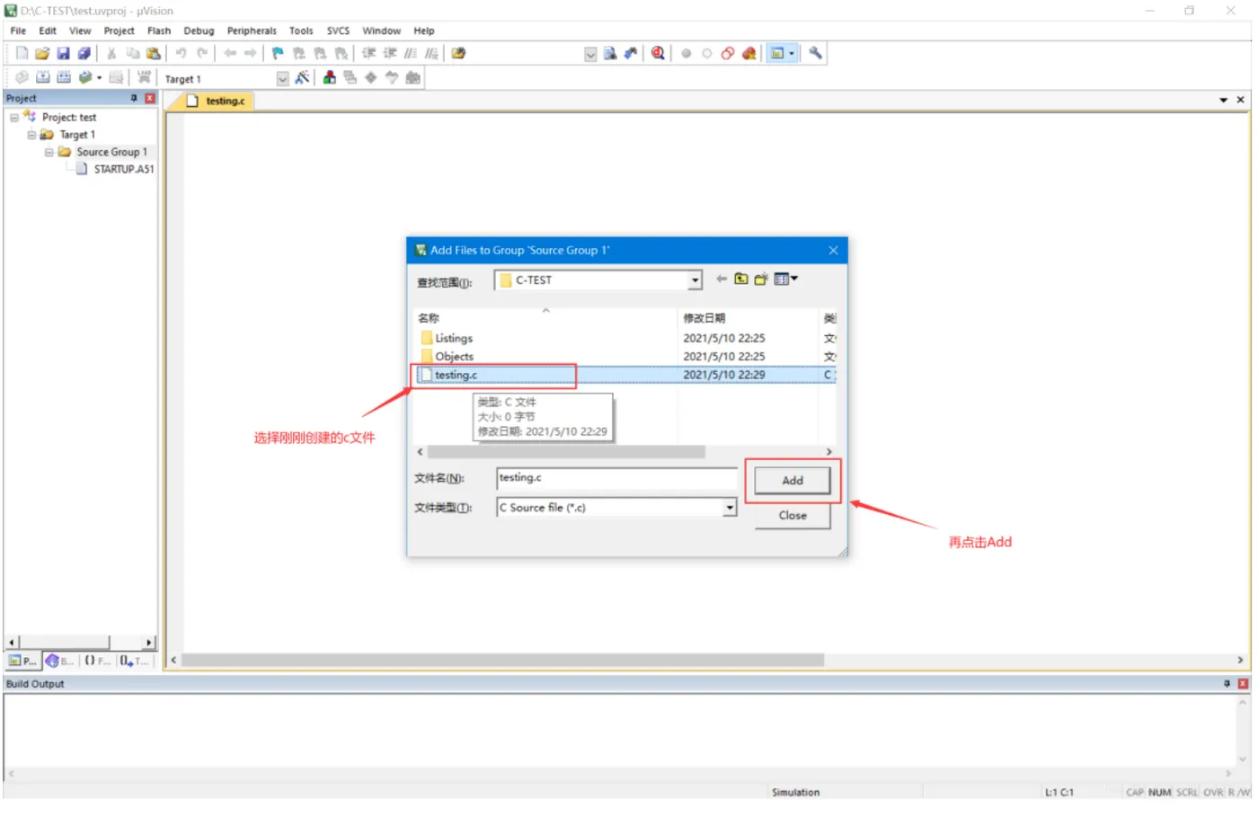Click the Redo arrow icon
This screenshot has height=825, width=1258.
pos(202,54)
